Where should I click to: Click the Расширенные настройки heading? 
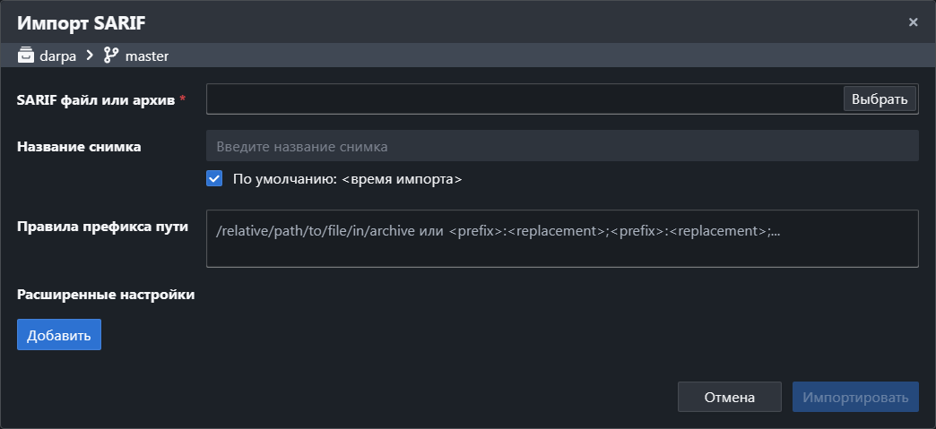106,295
